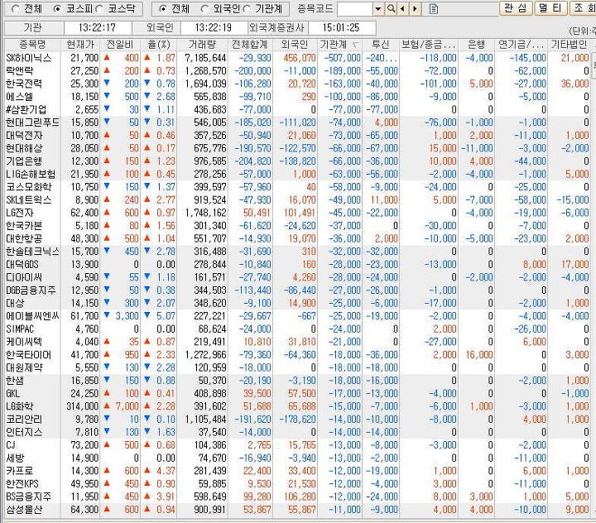Select 기업은행 stock row
This screenshot has width=596, height=523.
(x=297, y=161)
